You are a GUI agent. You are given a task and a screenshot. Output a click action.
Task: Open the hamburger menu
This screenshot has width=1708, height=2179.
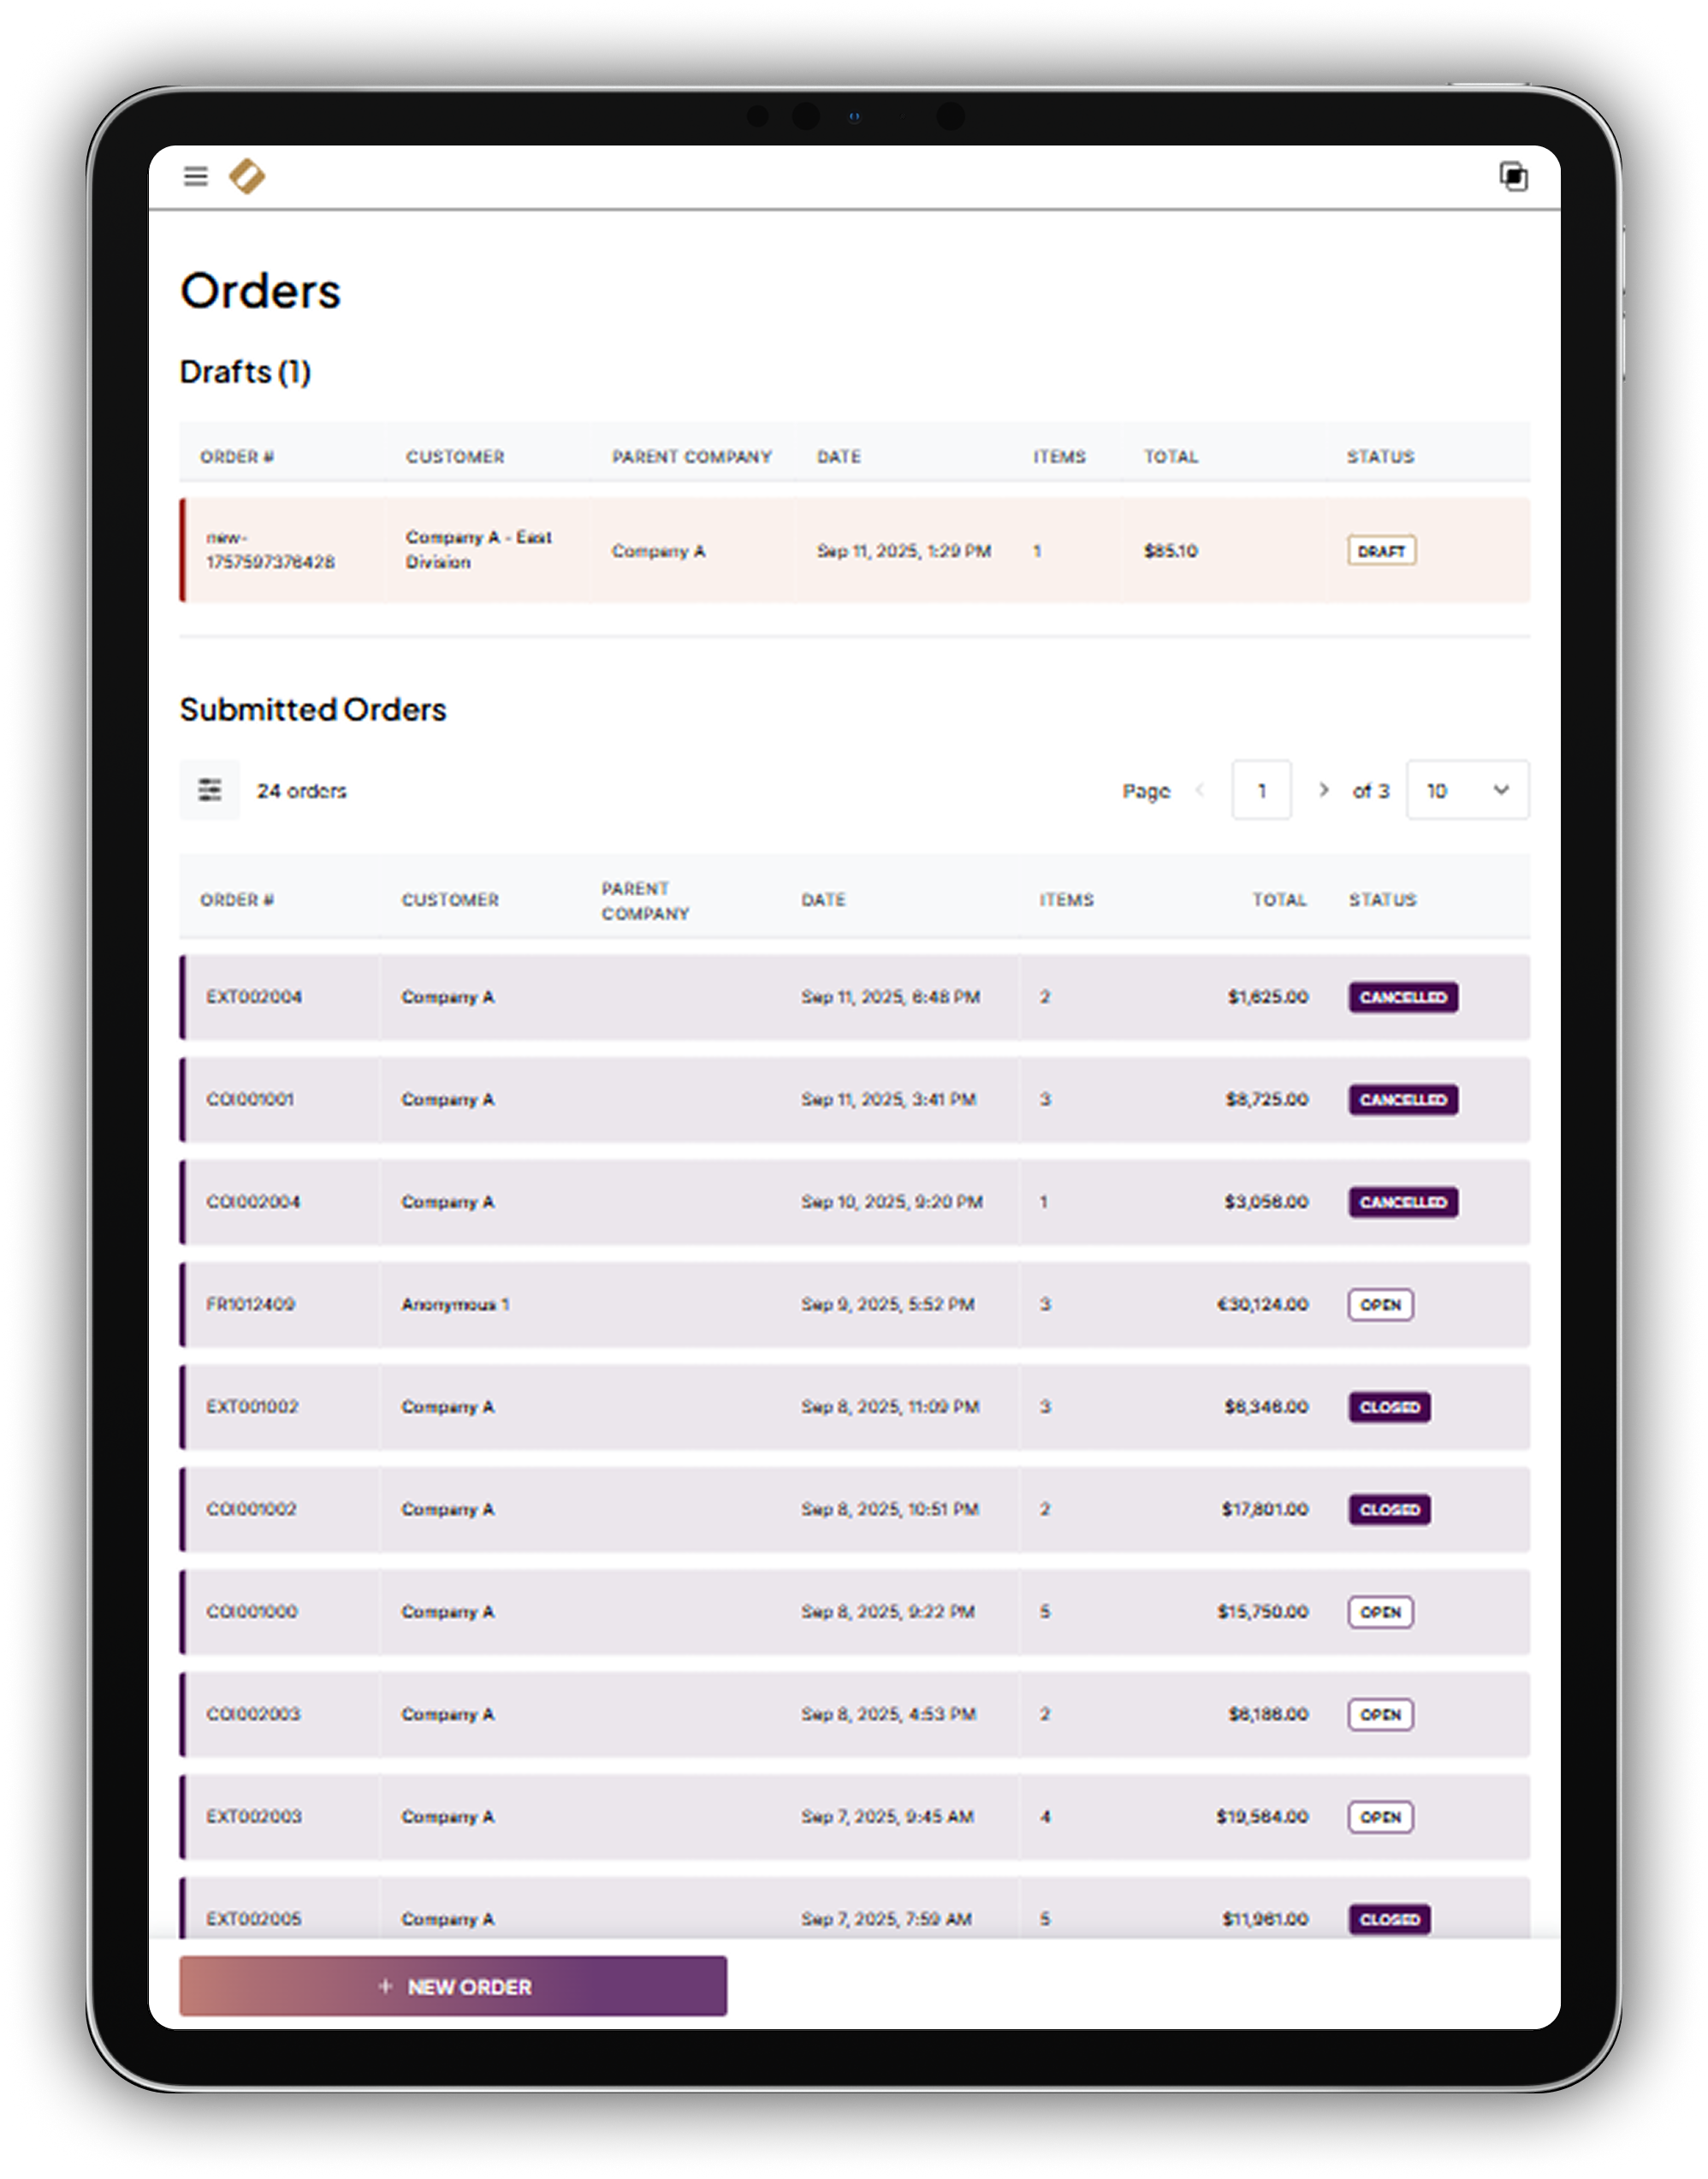point(195,177)
